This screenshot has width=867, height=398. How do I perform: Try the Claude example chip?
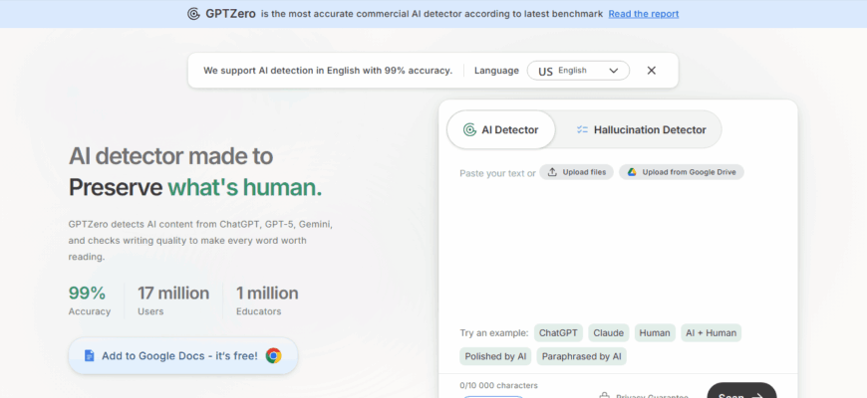(608, 333)
